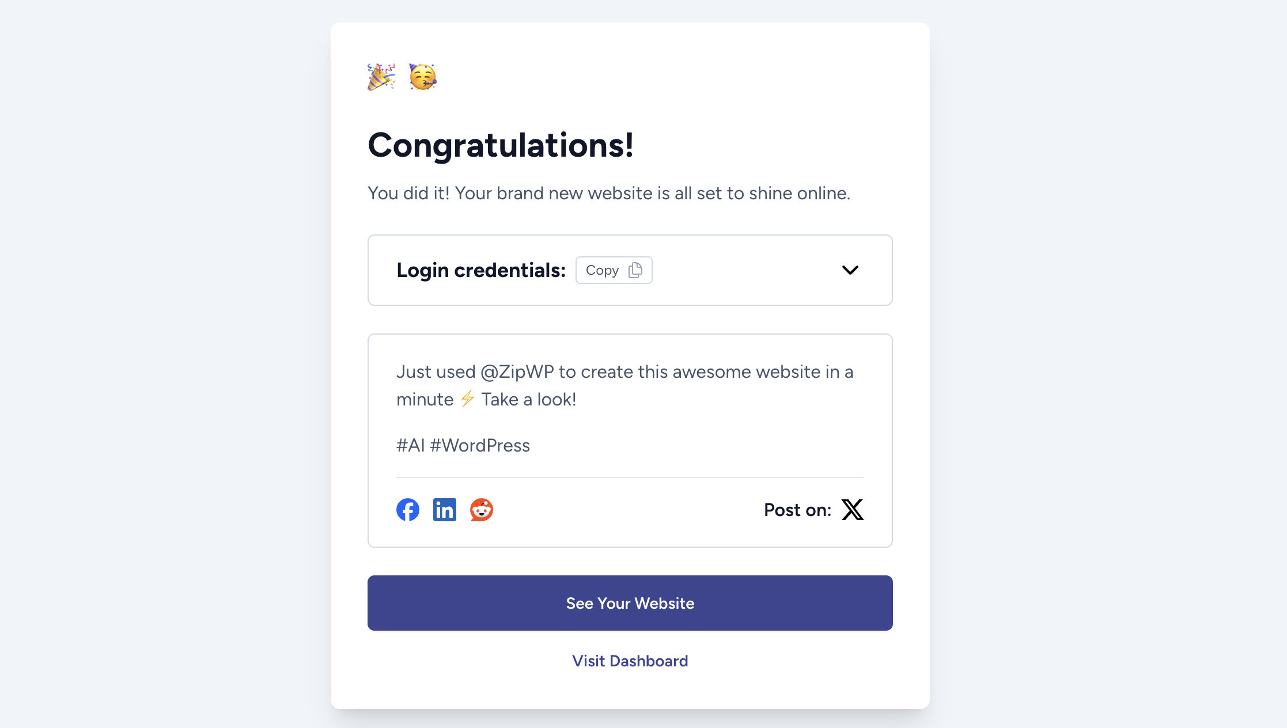
Task: Click the Congratulations! heading
Action: coord(501,145)
